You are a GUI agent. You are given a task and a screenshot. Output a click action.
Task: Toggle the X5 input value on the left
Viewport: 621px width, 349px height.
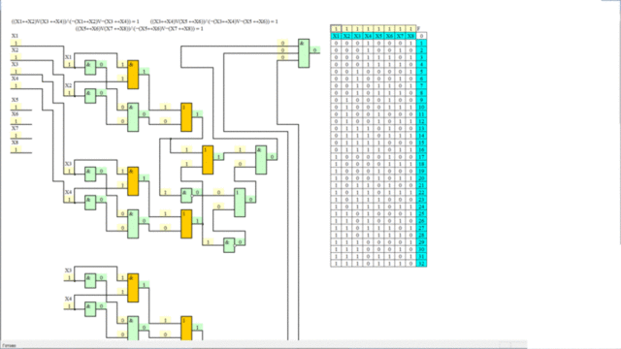pos(16,107)
